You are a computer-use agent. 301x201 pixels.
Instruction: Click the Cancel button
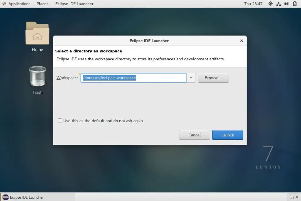click(x=195, y=135)
